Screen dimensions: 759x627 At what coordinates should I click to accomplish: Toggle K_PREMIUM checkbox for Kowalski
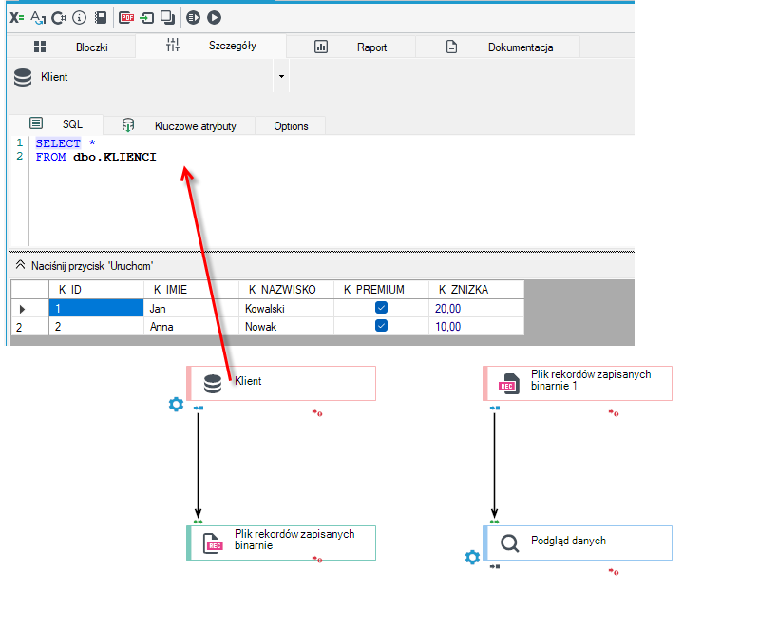pyautogui.click(x=381, y=308)
